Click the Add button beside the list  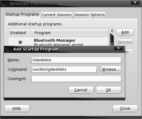125,32
